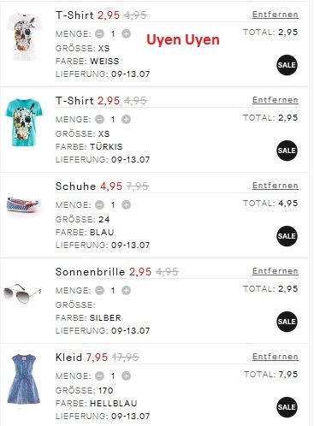Click the SALE badge on Schuhe
Screen dimensions: 314x426
(287, 236)
